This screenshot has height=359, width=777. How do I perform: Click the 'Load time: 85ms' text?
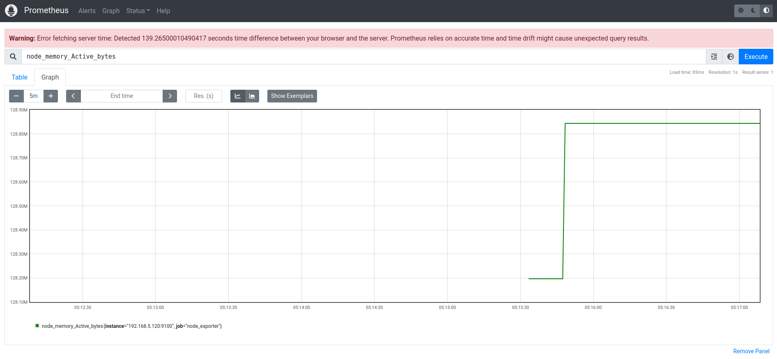687,72
